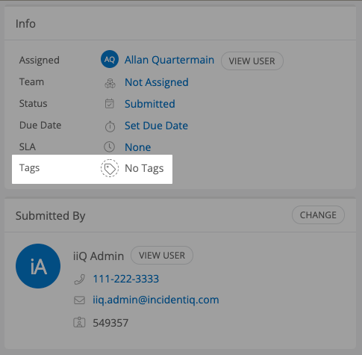Click the iA avatar circle
This screenshot has height=355, width=362.
click(38, 266)
